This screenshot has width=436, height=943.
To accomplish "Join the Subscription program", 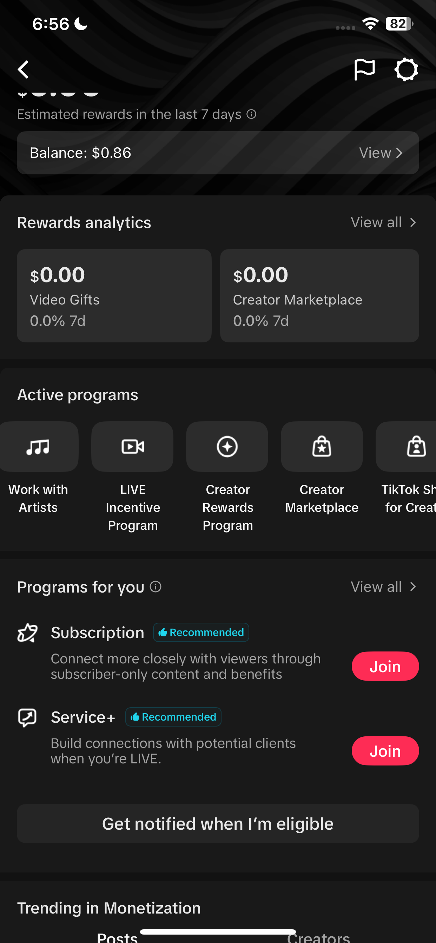I will click(385, 666).
